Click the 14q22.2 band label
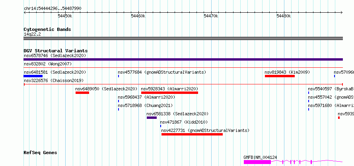The height and width of the screenshot is (166, 354). (32, 34)
